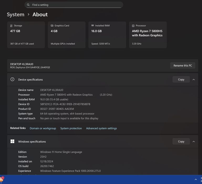The image size is (202, 184).
Task: Click the About page heading
Action: (40, 14)
